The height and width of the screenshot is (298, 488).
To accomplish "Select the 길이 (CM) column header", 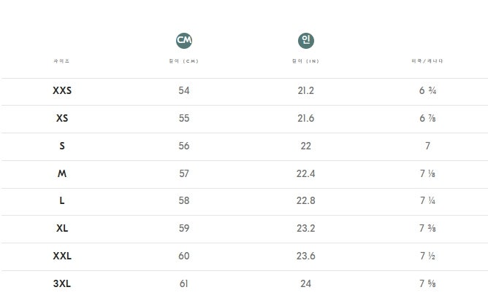I will coord(184,61).
